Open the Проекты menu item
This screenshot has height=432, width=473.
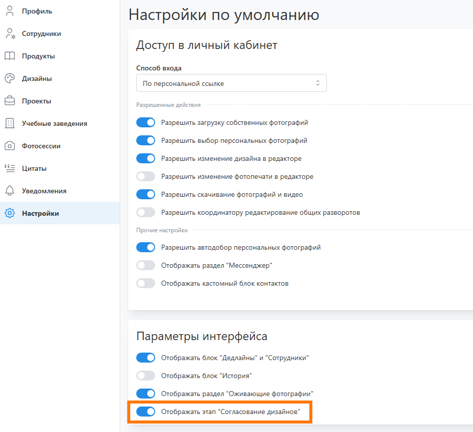36,101
